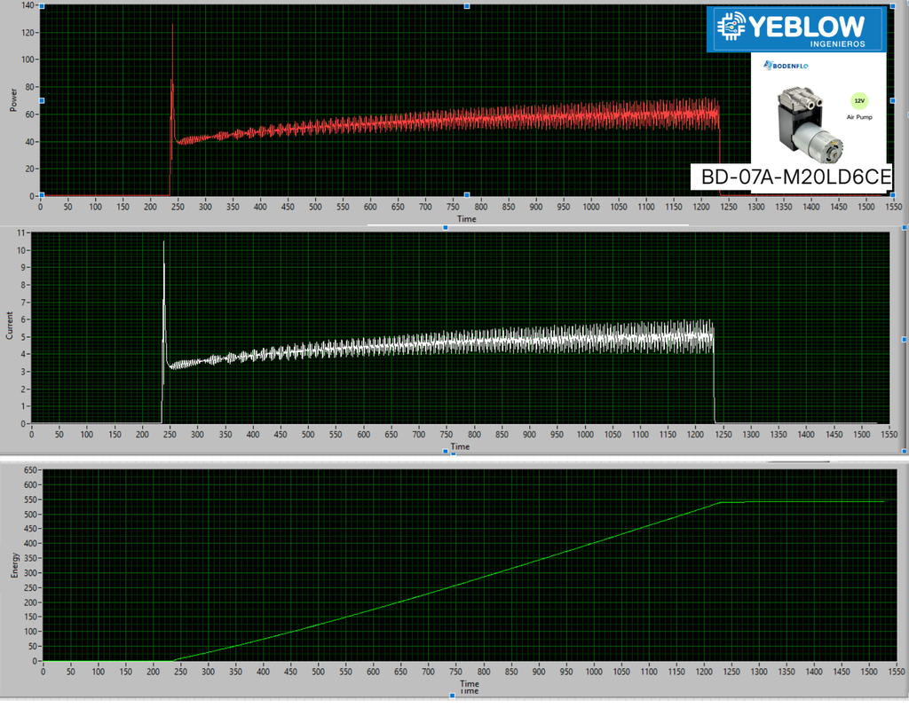Click the Energy curve plateau knee point
Viewport: 909px width, 708px height.
721,502
